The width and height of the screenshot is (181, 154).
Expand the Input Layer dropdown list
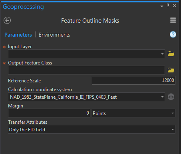pos(162,54)
